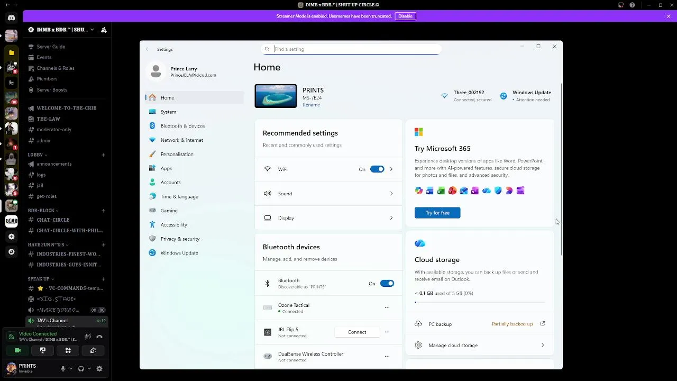This screenshot has width=677, height=381.
Task: Open DIMB server icon in sidebar
Action: click(x=11, y=221)
